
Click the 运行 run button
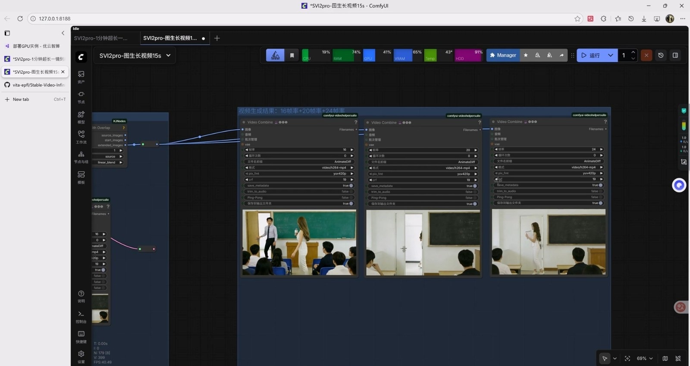[590, 55]
